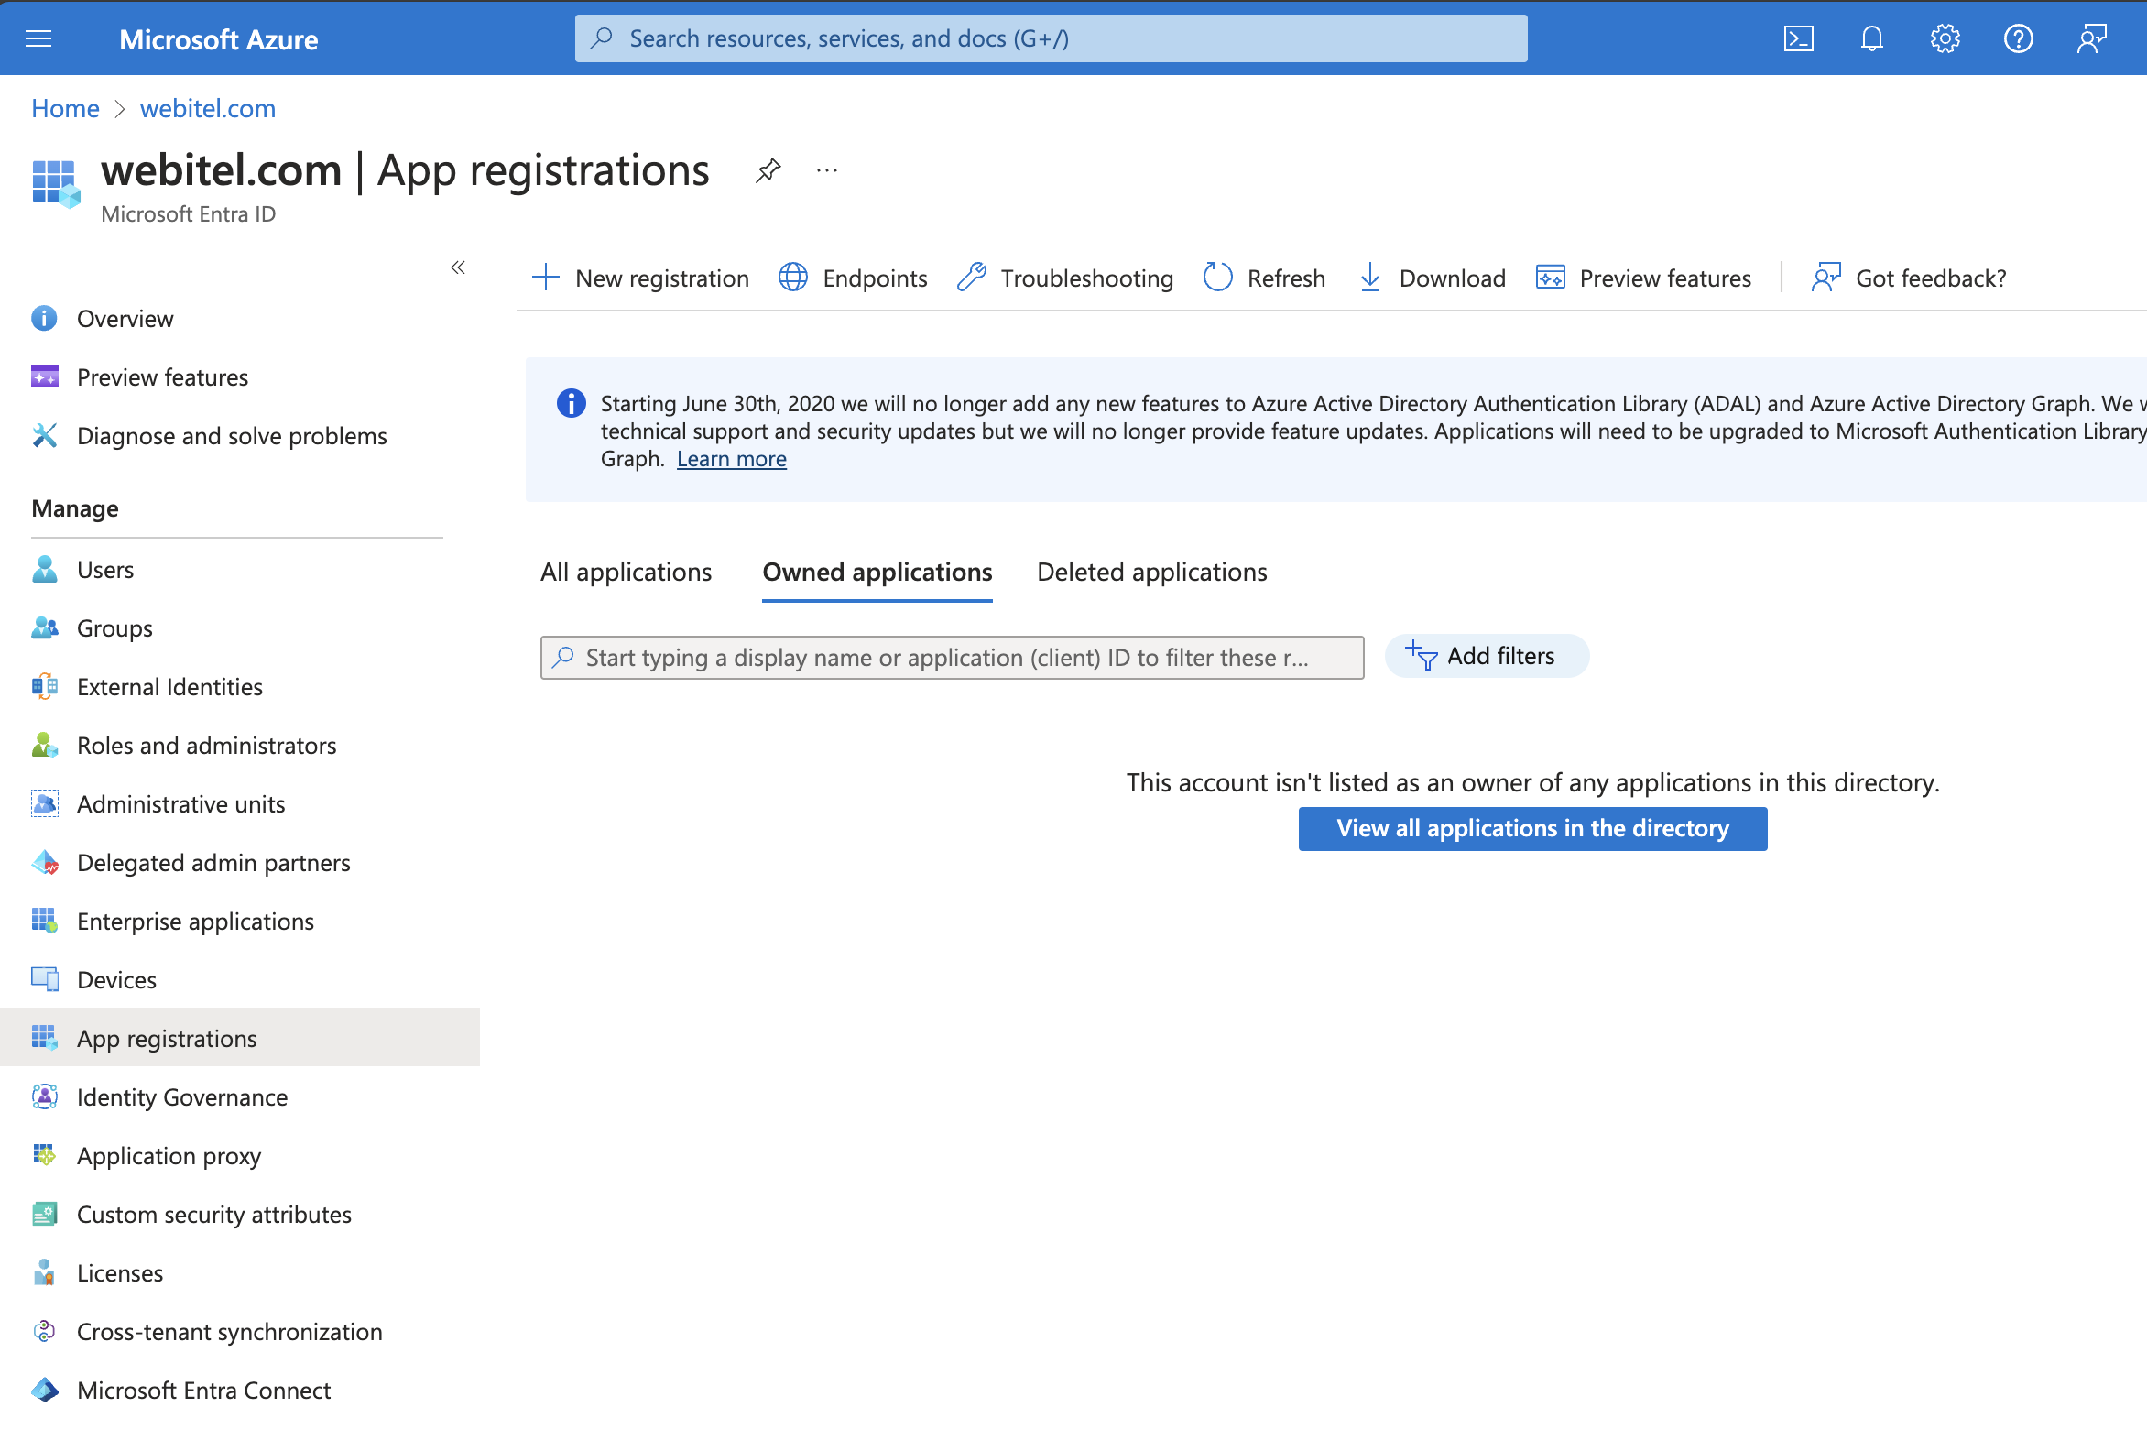Viewport: 2147px width, 1429px height.
Task: Focus the display name filter field
Action: coord(952,658)
